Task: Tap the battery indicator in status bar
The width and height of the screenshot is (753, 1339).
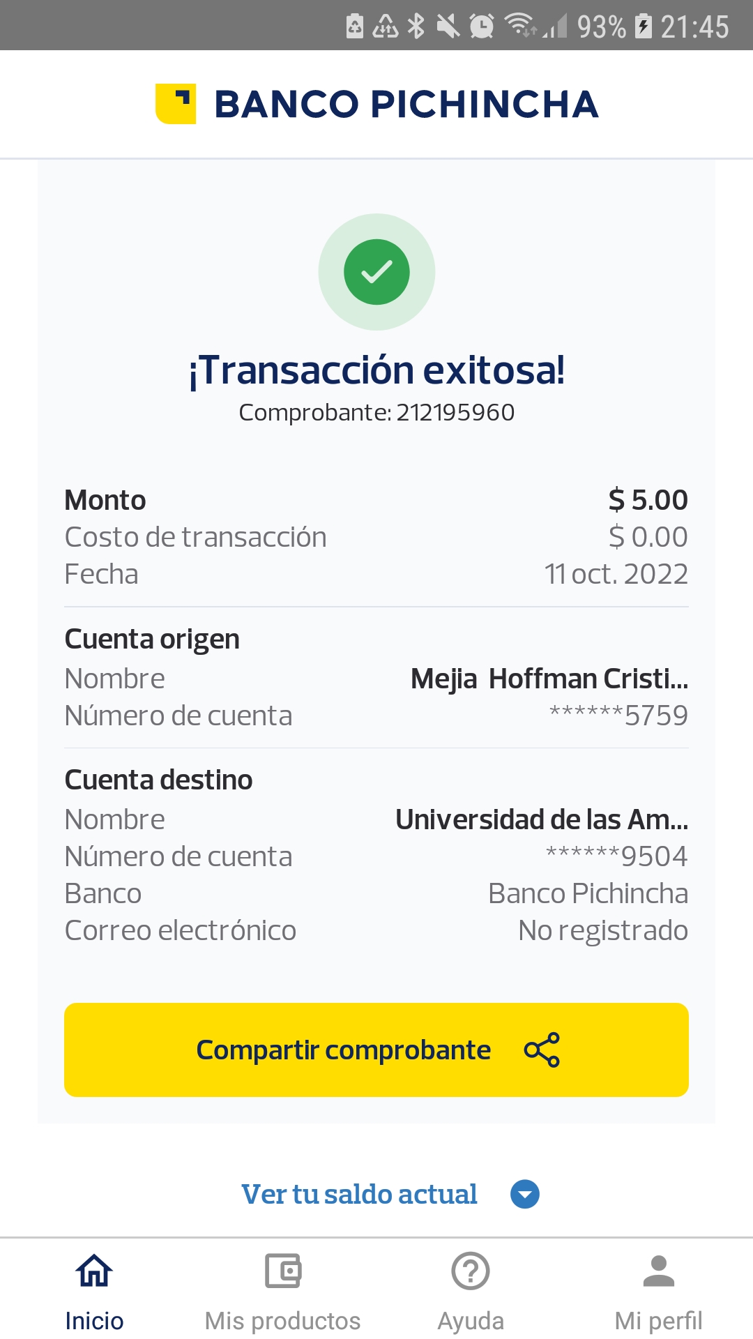Action: tap(644, 27)
